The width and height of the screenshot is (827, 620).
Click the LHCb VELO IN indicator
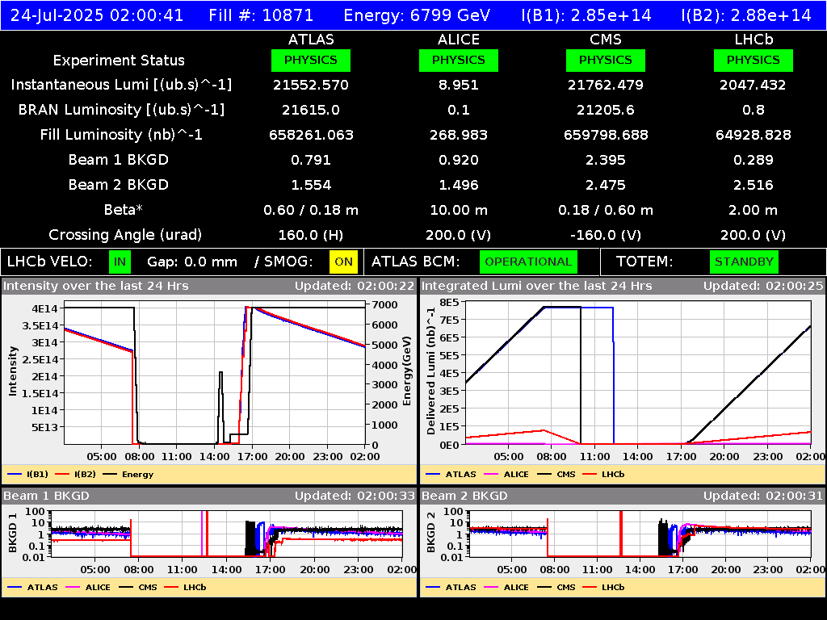(x=120, y=262)
